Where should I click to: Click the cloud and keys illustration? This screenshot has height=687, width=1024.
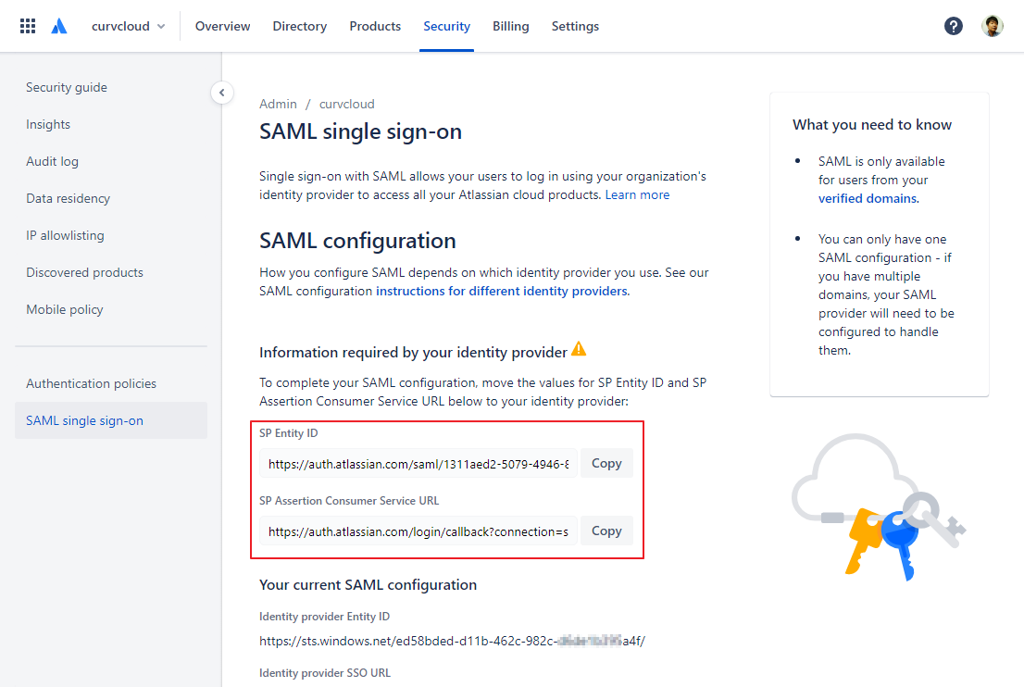879,506
